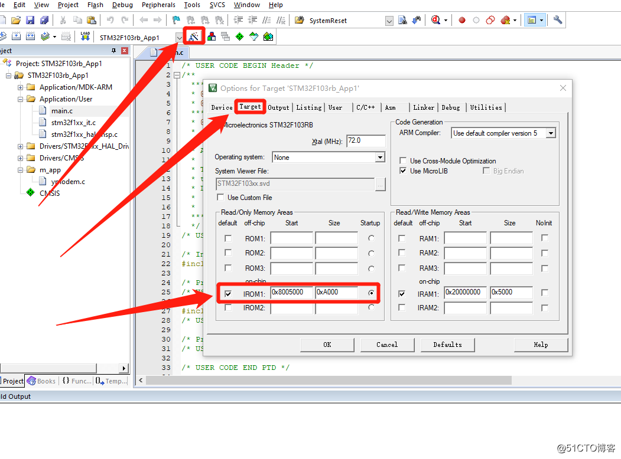Open the SystemReset find combo dropdown

[389, 21]
